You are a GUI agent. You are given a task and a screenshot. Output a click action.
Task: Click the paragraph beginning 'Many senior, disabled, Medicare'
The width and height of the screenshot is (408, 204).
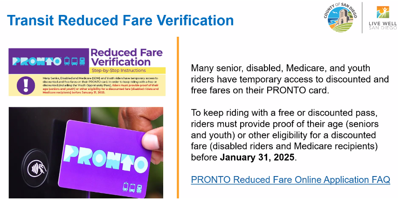click(x=290, y=79)
